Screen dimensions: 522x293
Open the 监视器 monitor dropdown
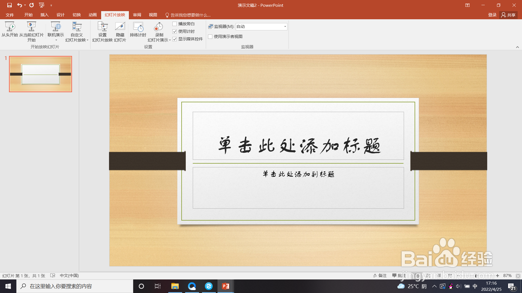pyautogui.click(x=285, y=27)
